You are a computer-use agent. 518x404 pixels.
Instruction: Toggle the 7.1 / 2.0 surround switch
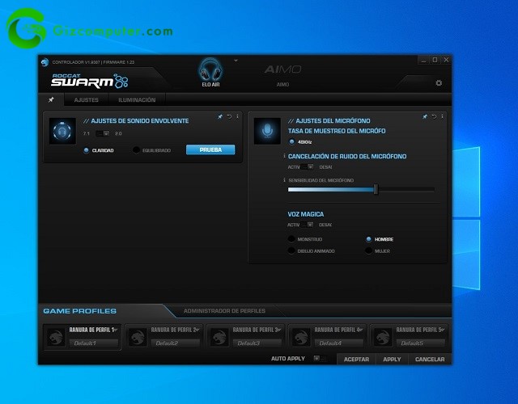[103, 133]
